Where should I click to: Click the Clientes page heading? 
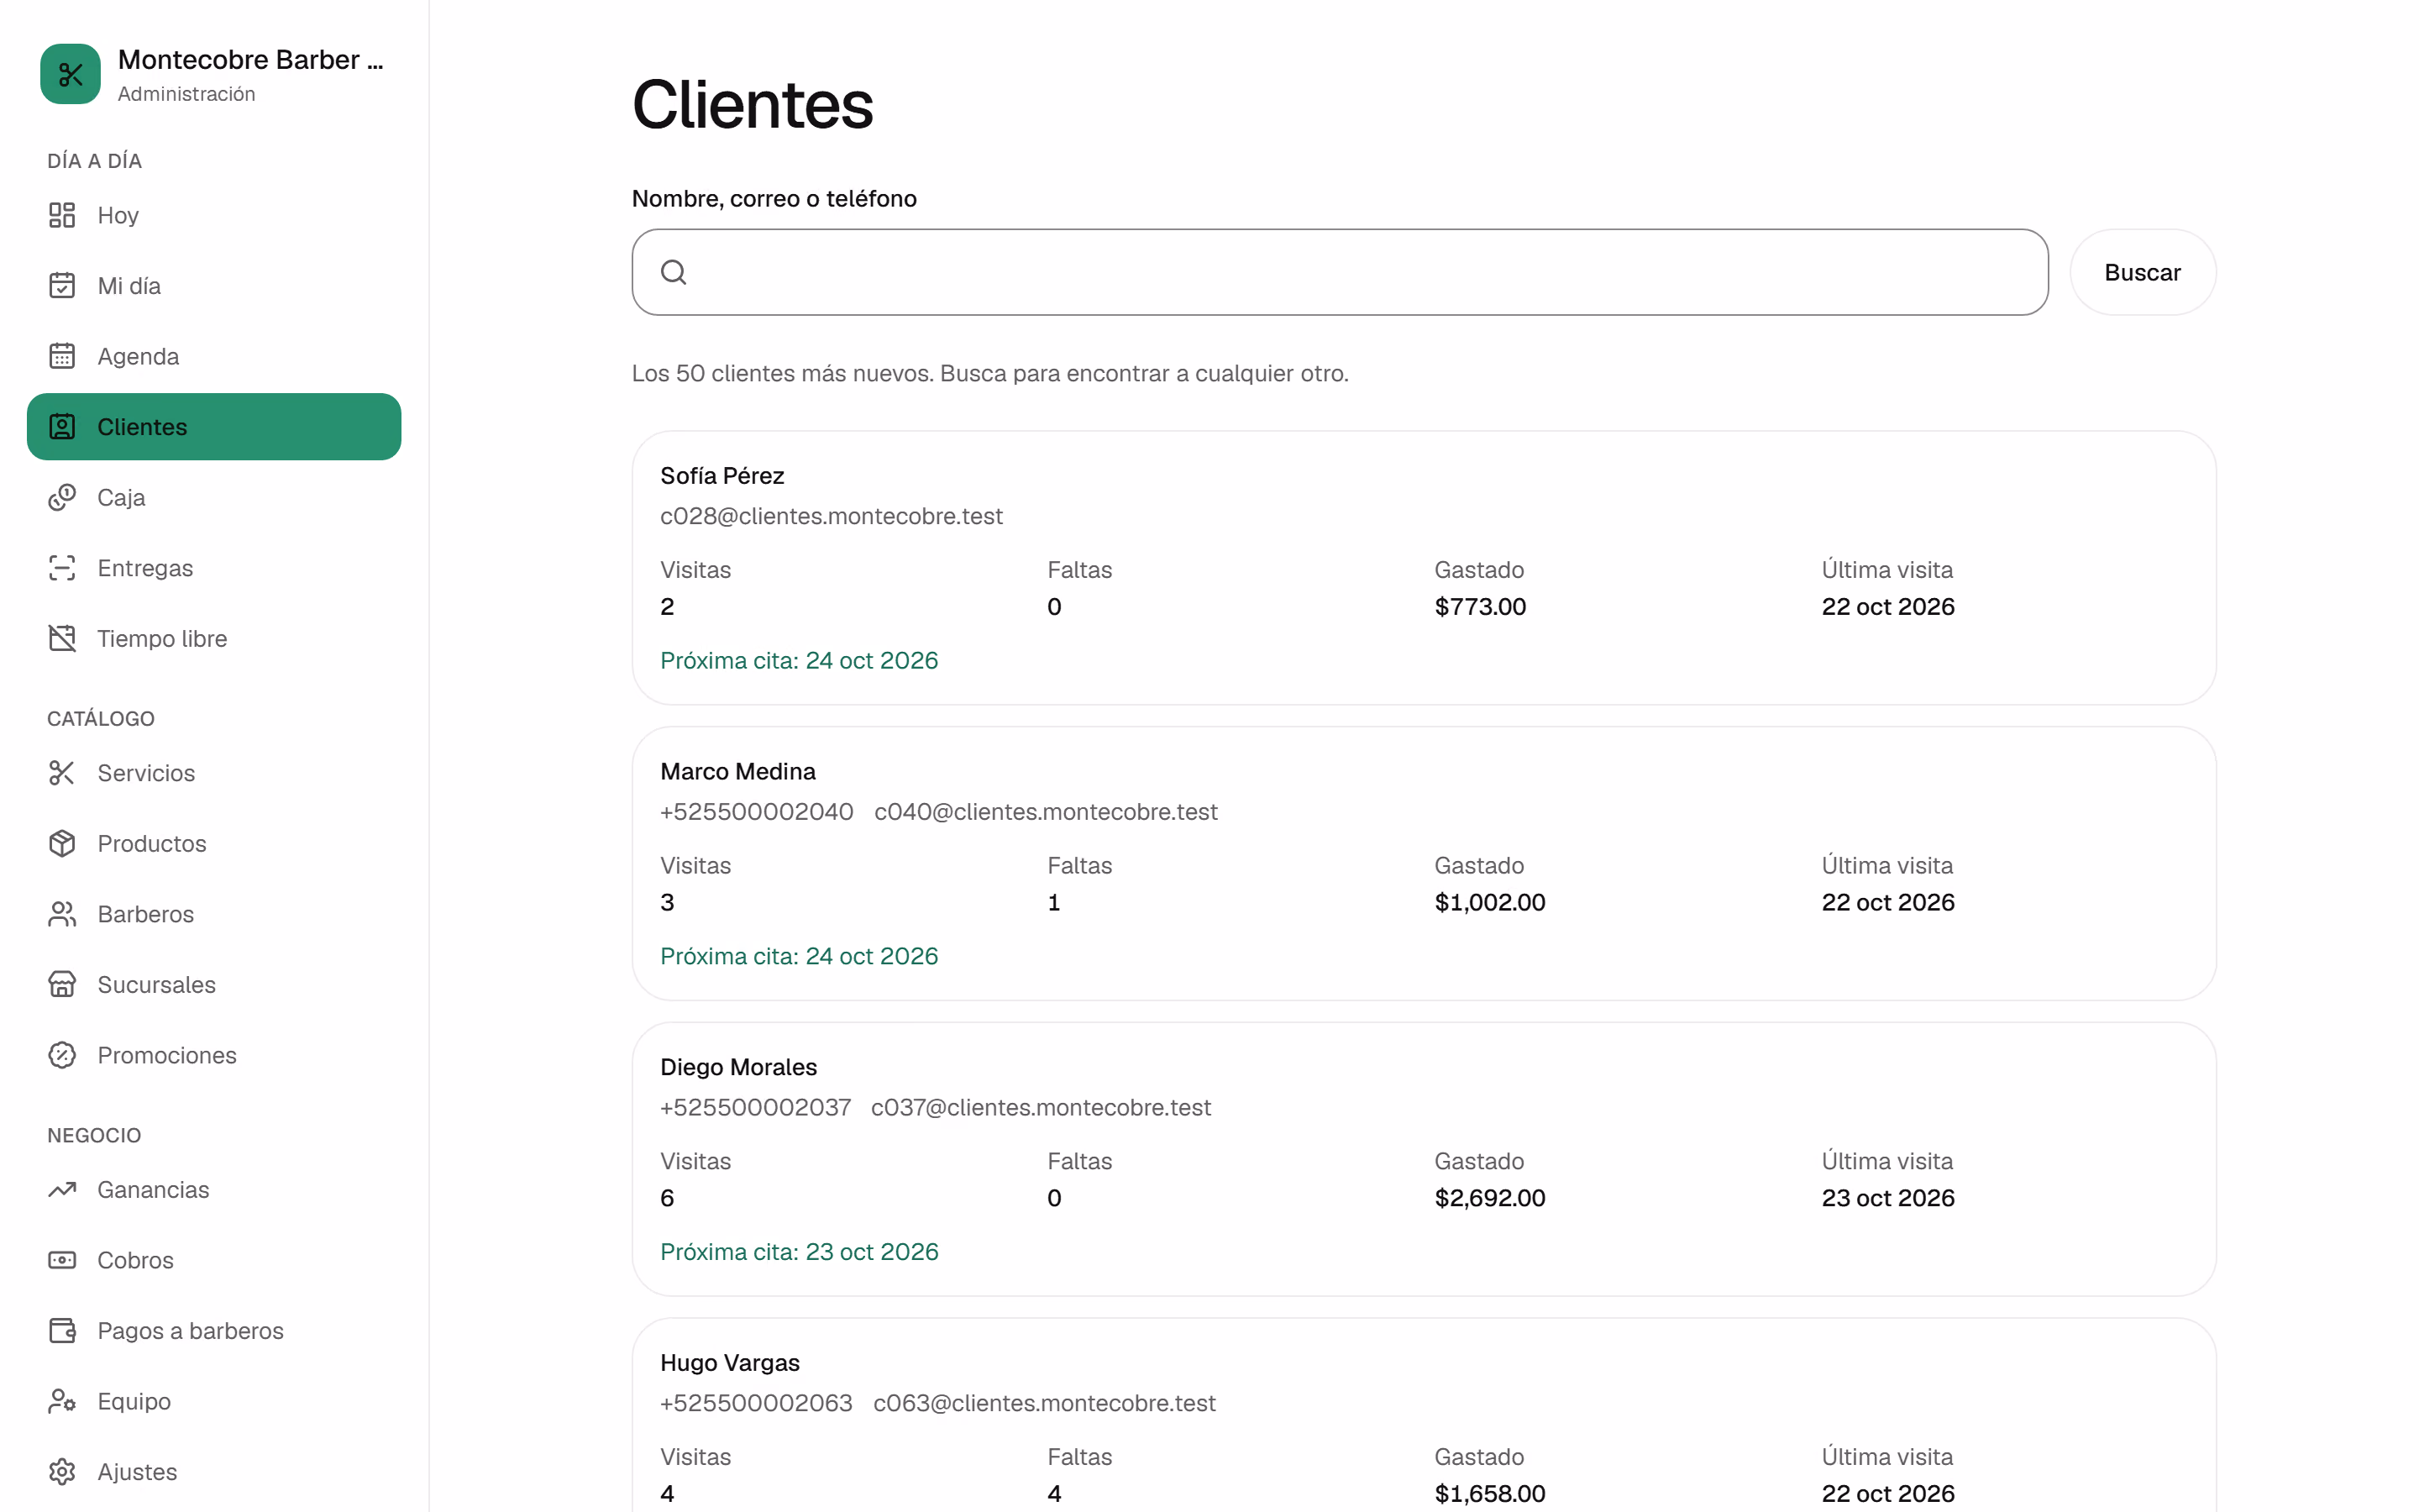753,104
